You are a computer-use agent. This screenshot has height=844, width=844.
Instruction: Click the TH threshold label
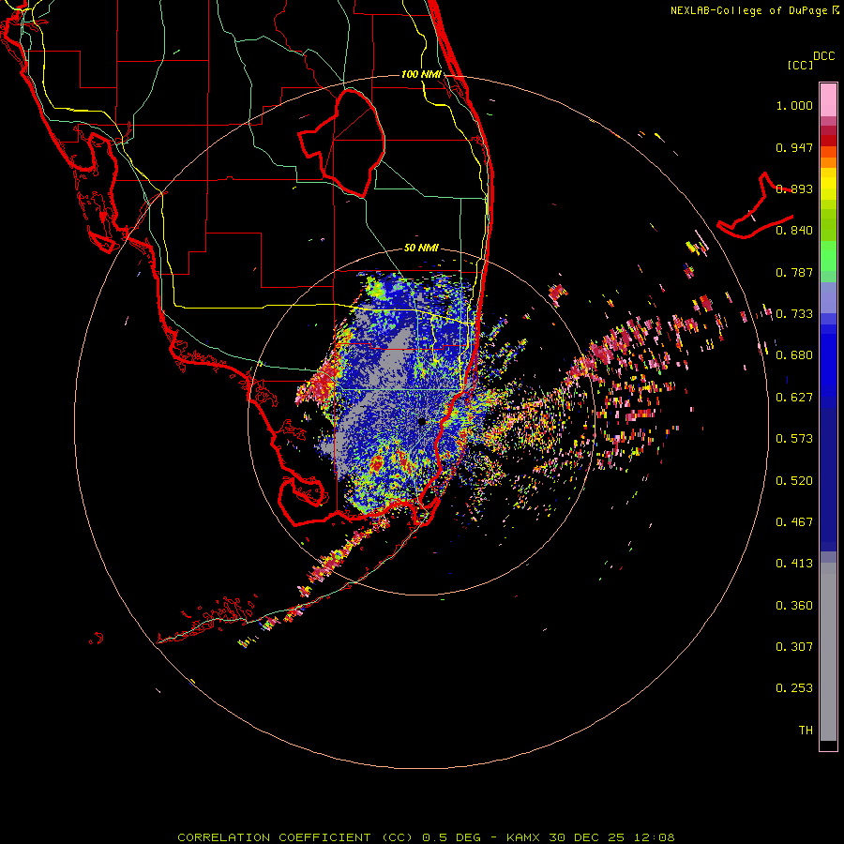(x=806, y=731)
